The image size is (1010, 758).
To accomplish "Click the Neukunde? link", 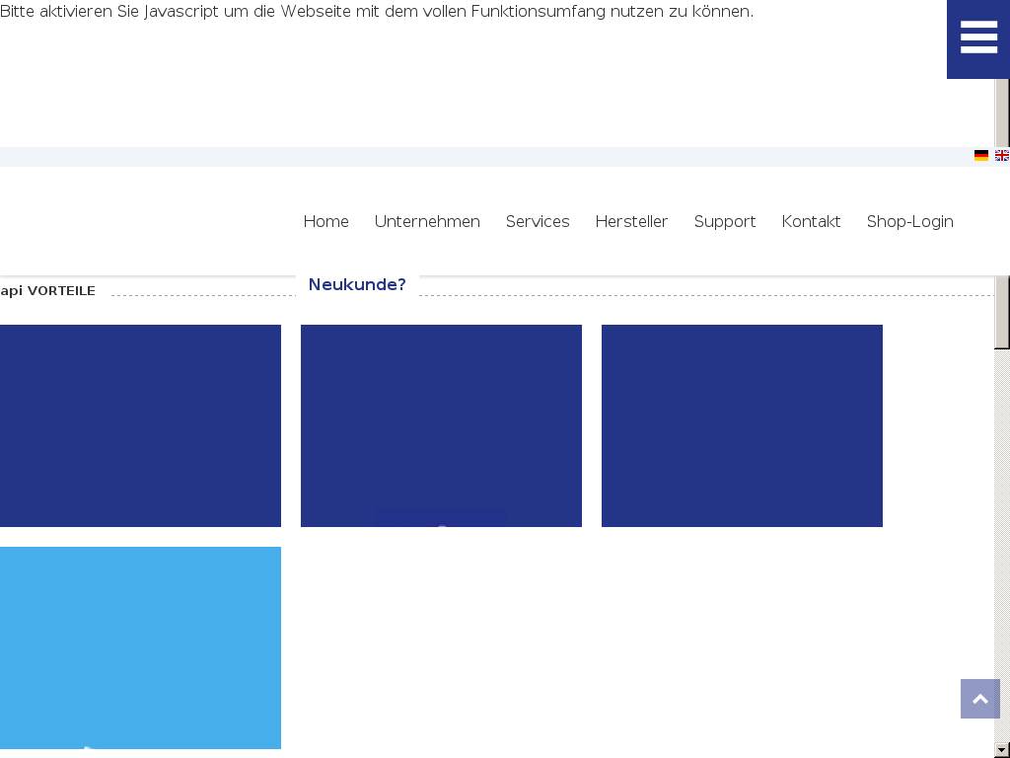I will click(357, 284).
